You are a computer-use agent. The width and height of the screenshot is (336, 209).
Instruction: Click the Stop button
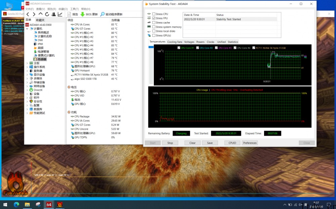tap(170, 143)
